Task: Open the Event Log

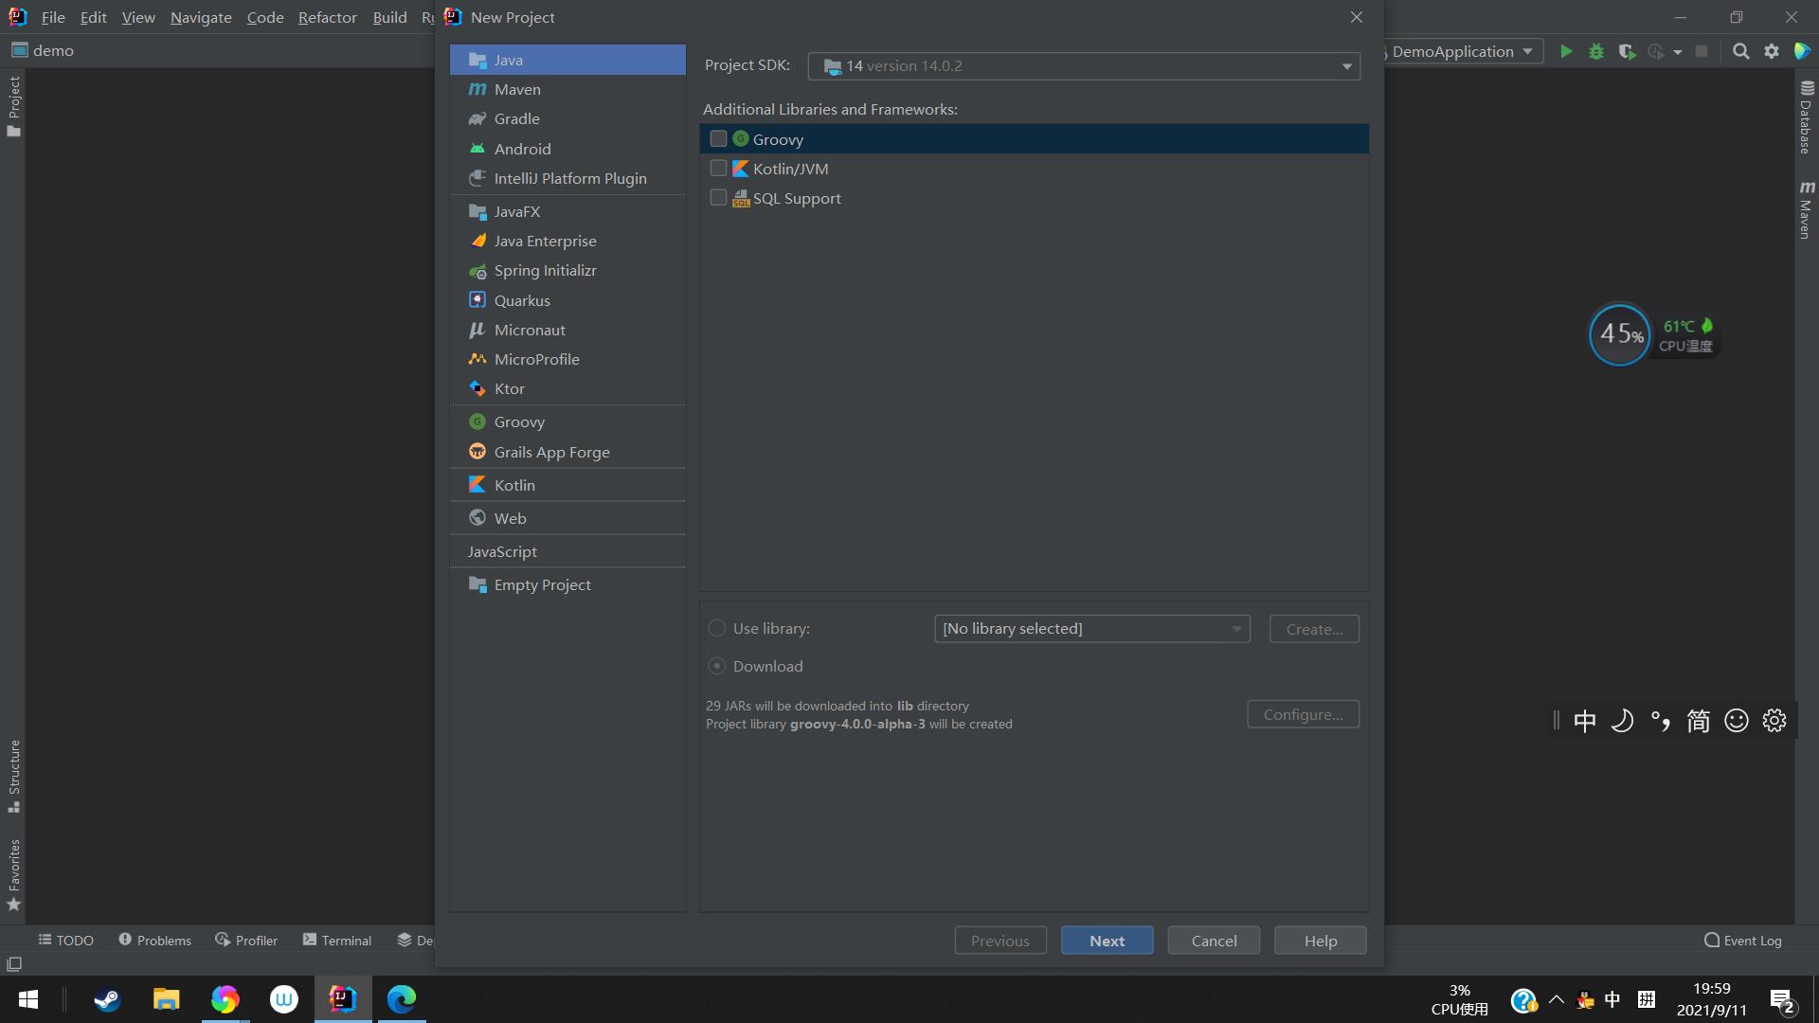Action: click(x=1742, y=940)
